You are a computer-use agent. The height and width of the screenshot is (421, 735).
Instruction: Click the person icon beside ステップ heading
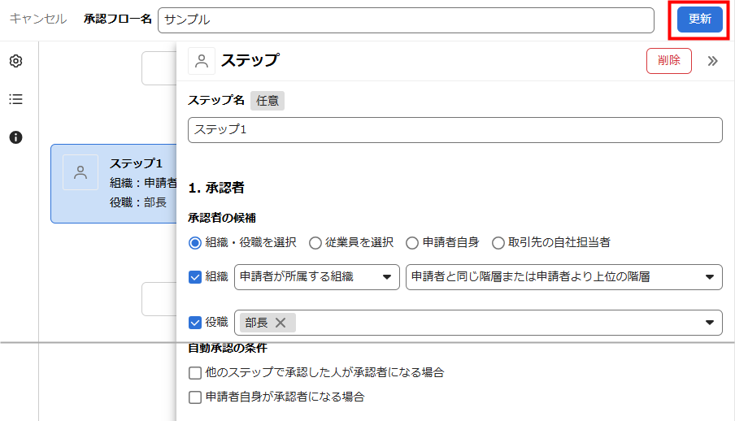(202, 61)
